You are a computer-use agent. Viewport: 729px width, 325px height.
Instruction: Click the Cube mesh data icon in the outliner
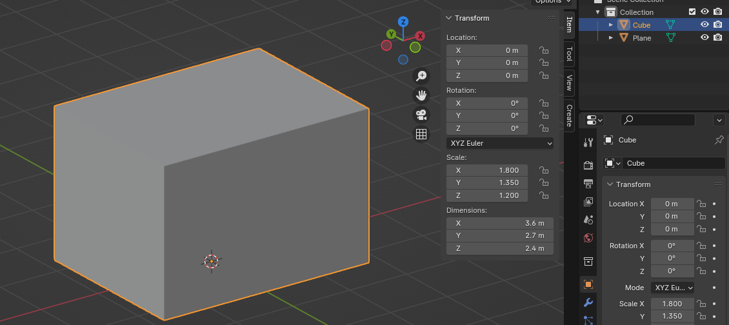click(x=670, y=25)
